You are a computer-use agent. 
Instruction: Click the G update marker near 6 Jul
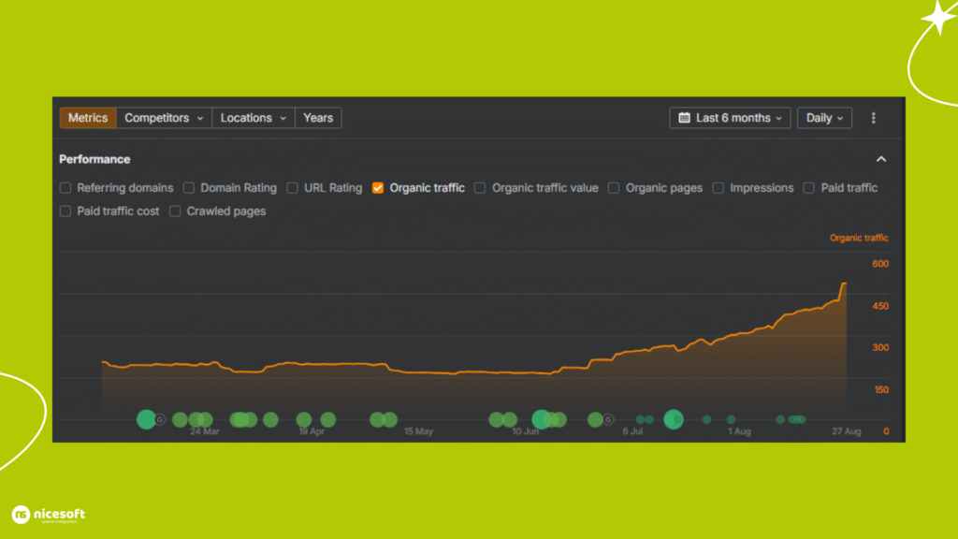608,420
